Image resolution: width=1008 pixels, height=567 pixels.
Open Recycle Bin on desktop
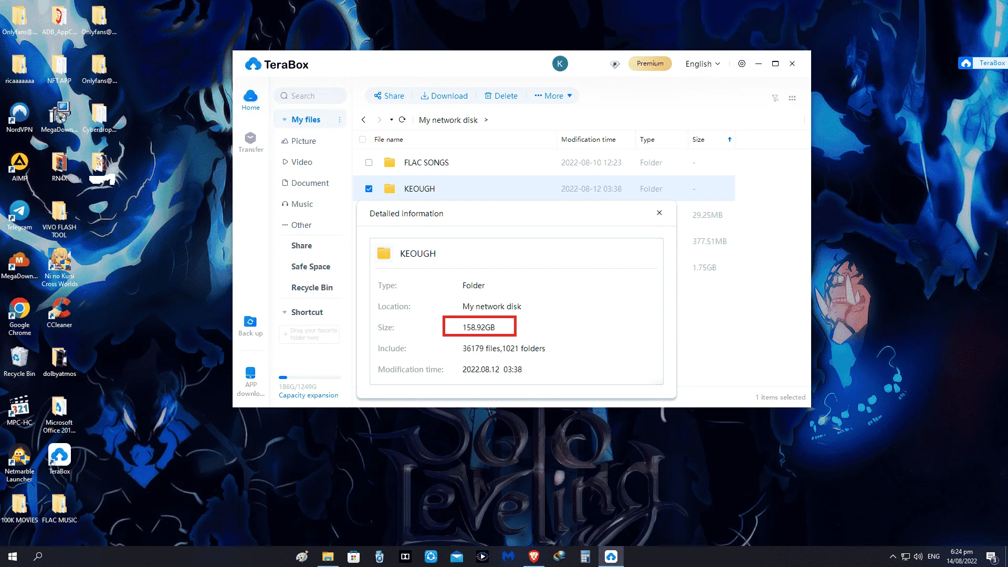coord(19,362)
